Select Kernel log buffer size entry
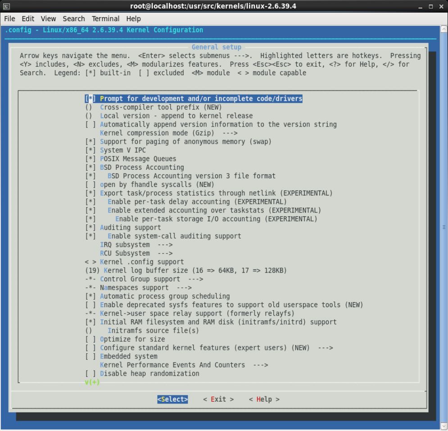This screenshot has width=448, height=431. pyautogui.click(x=186, y=270)
